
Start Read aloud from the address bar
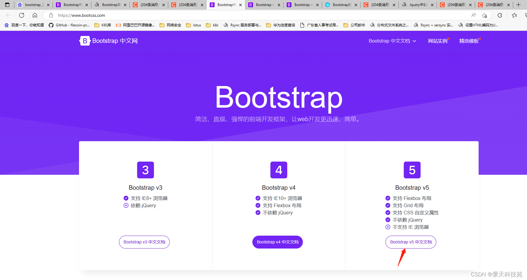point(473,15)
